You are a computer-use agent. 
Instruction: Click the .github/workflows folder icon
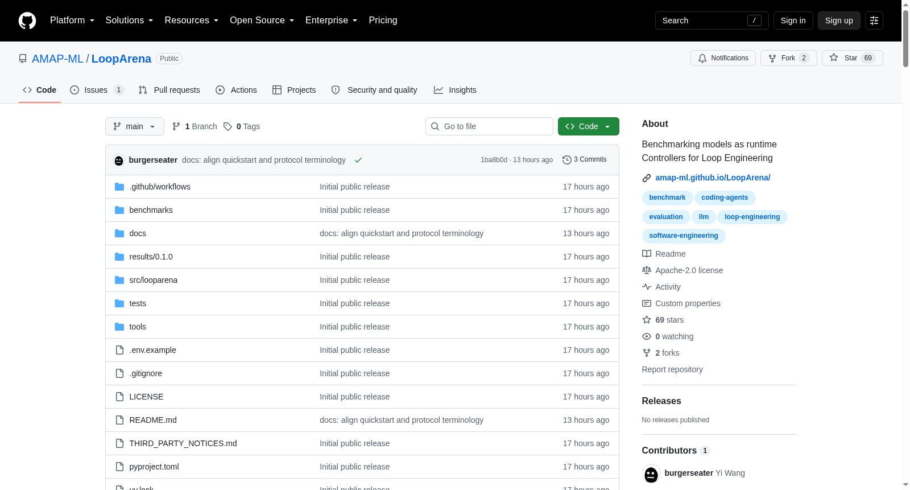tap(119, 187)
